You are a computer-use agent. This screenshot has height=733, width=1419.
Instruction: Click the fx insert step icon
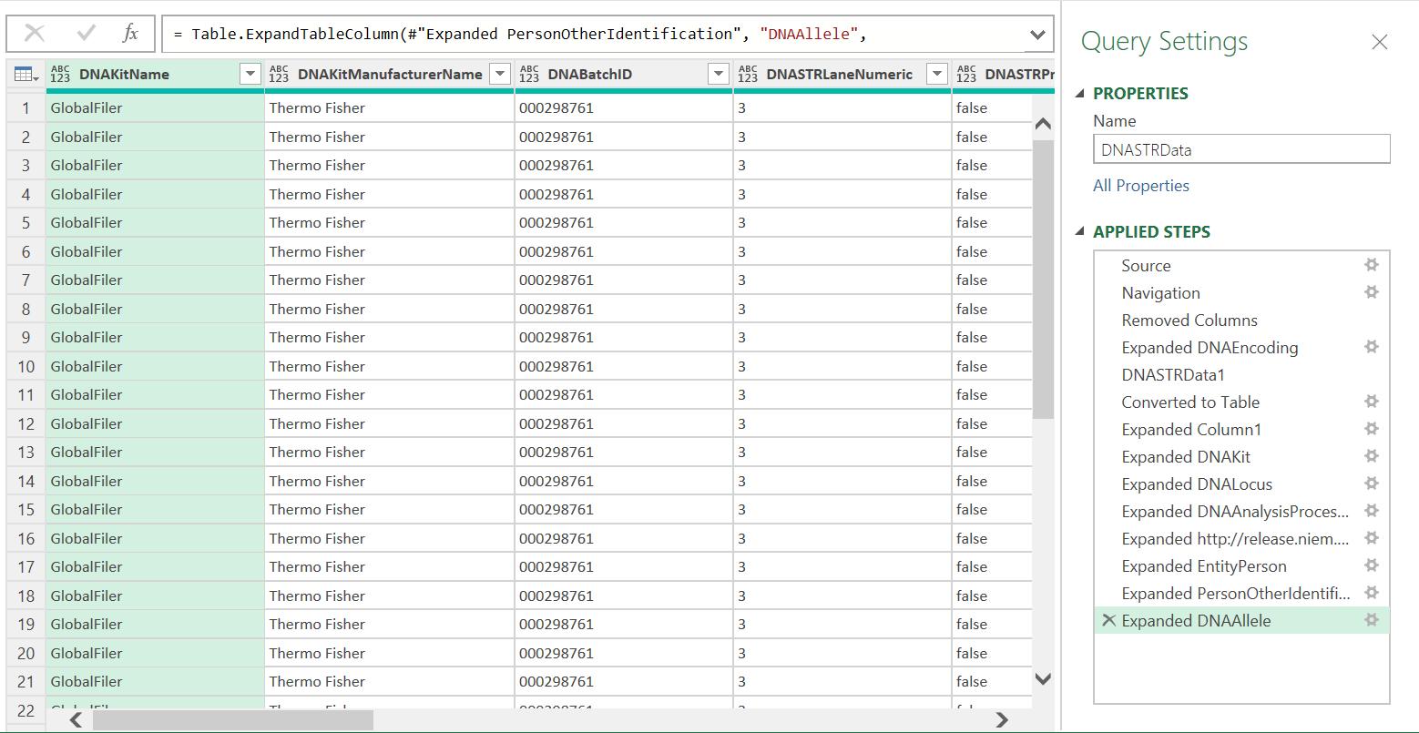coord(130,34)
